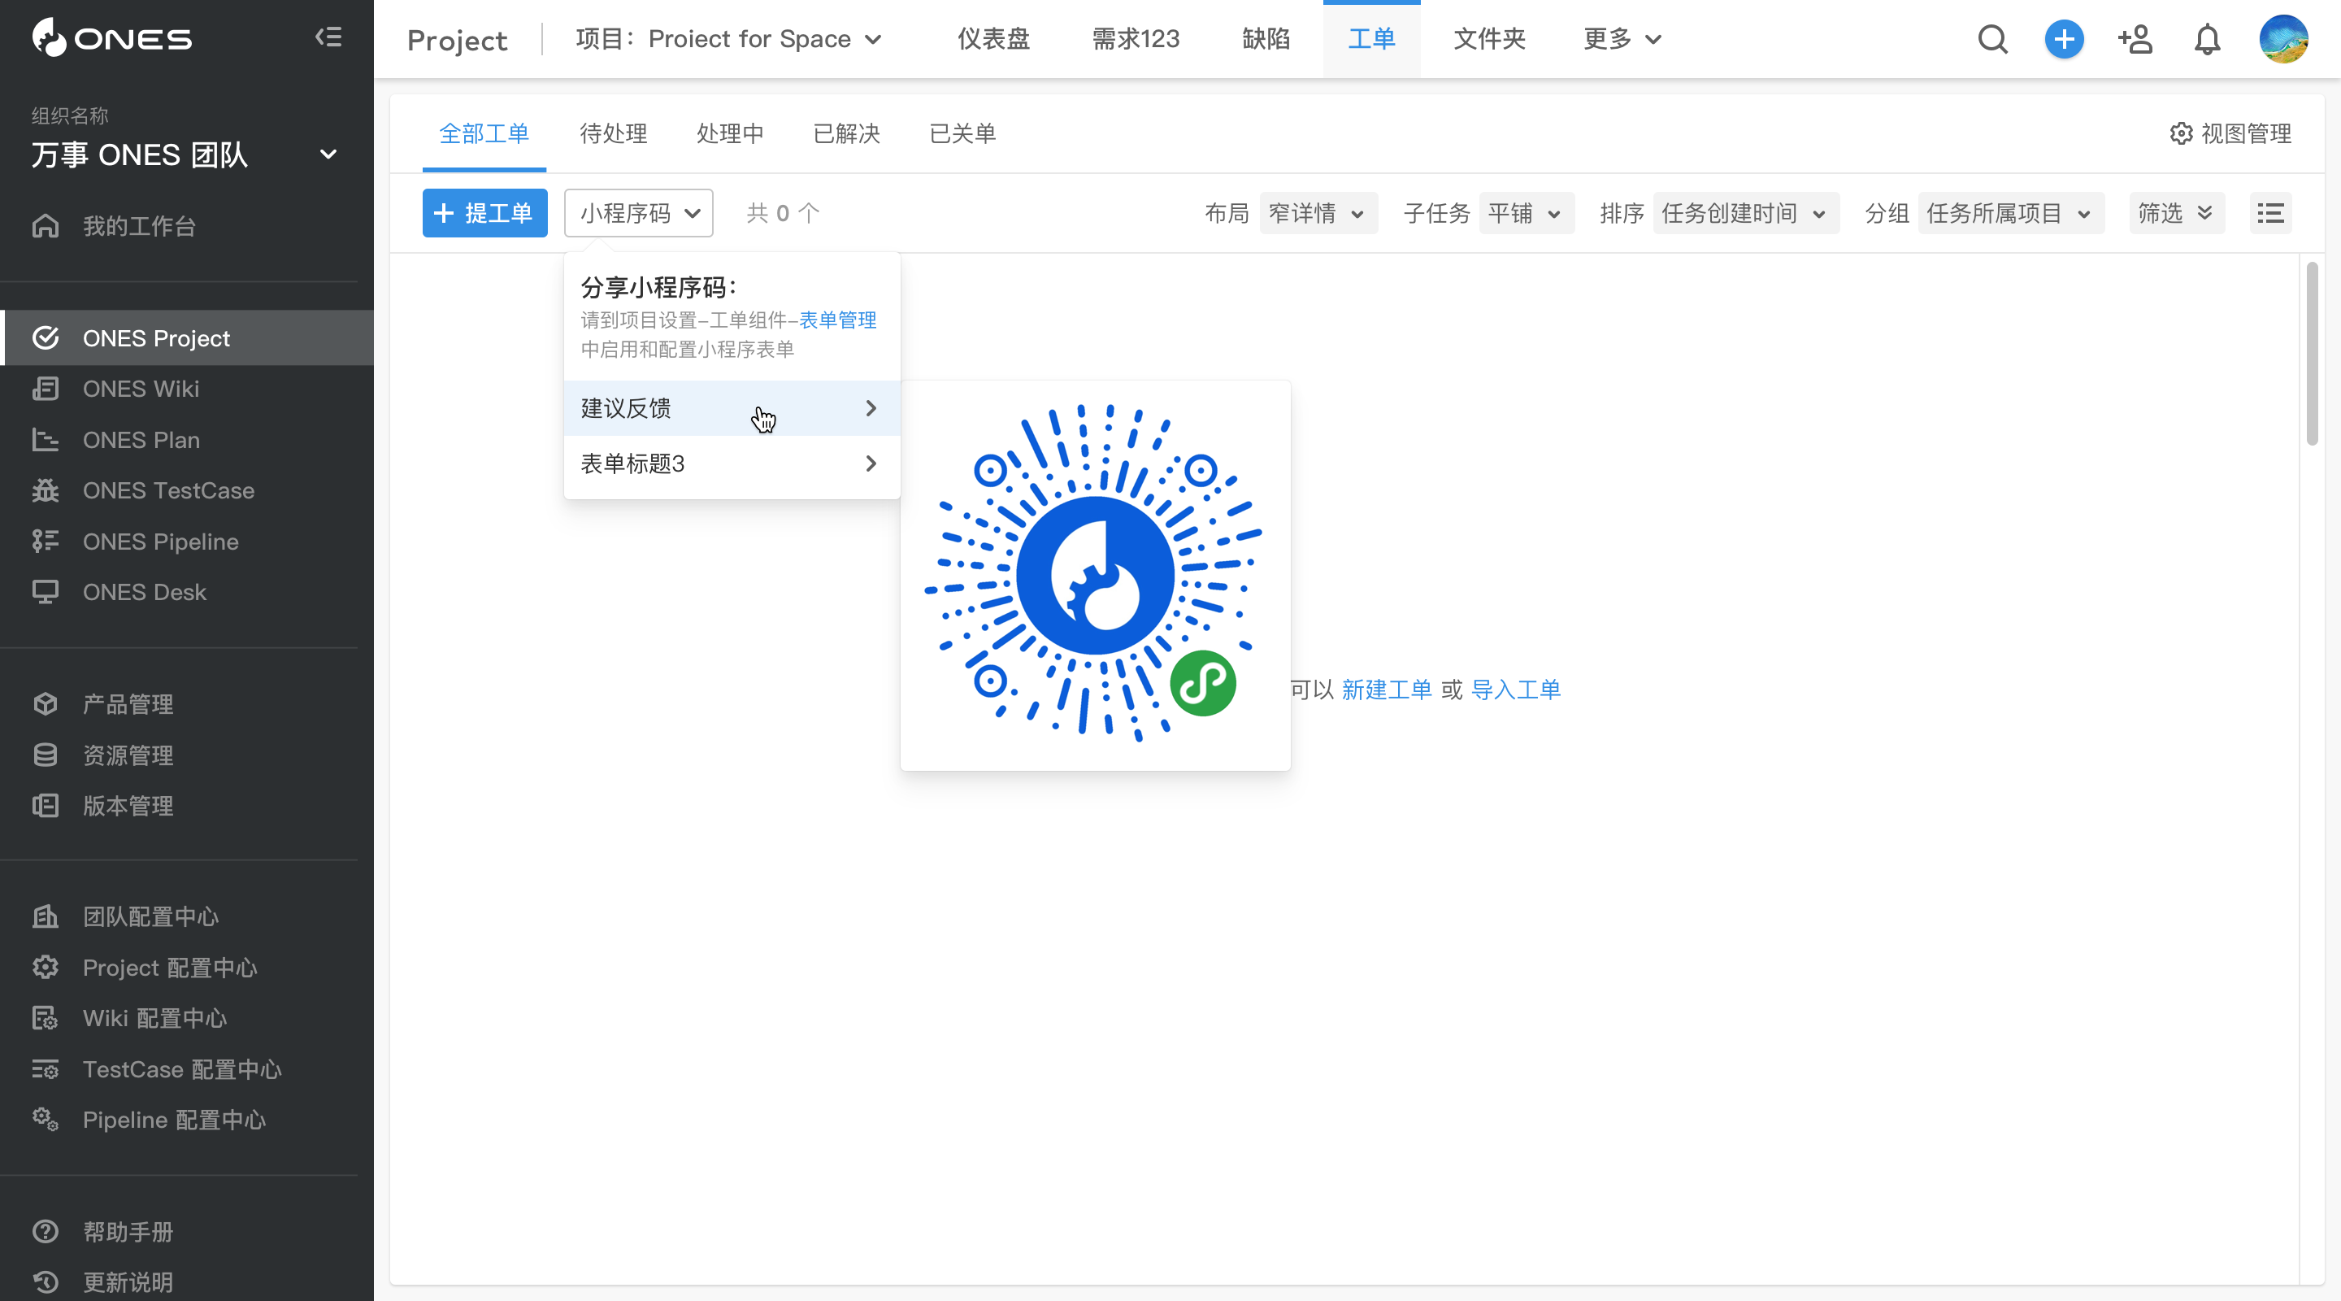
Task: Open the notifications bell
Action: coord(2208,39)
